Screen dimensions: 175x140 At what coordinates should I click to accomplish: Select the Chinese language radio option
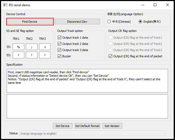pyautogui.click(x=109, y=22)
